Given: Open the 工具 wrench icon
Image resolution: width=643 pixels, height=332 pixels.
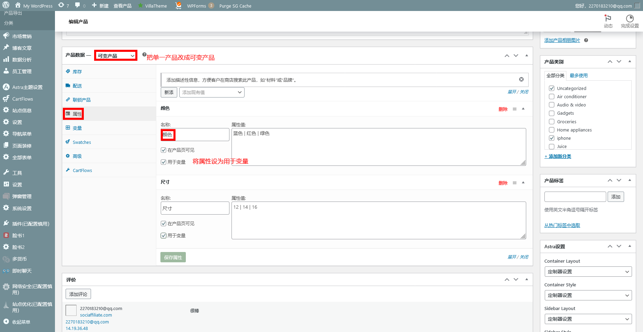Looking at the screenshot, I should [6, 173].
